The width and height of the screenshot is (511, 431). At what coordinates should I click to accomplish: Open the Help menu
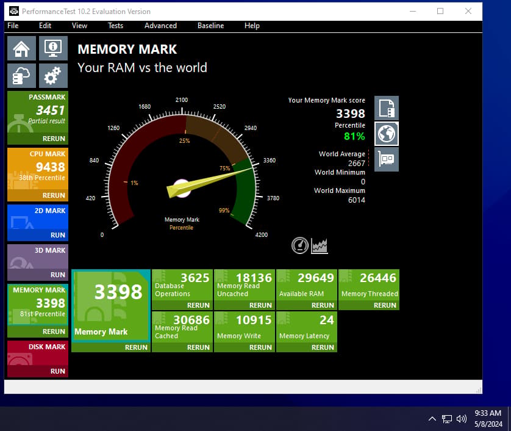pyautogui.click(x=252, y=26)
